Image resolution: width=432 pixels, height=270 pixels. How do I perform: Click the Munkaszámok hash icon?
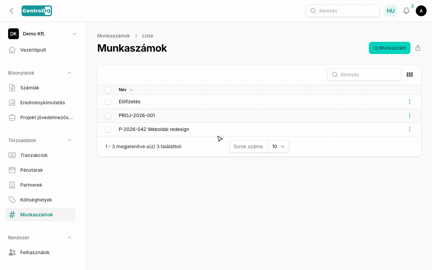coord(12,215)
